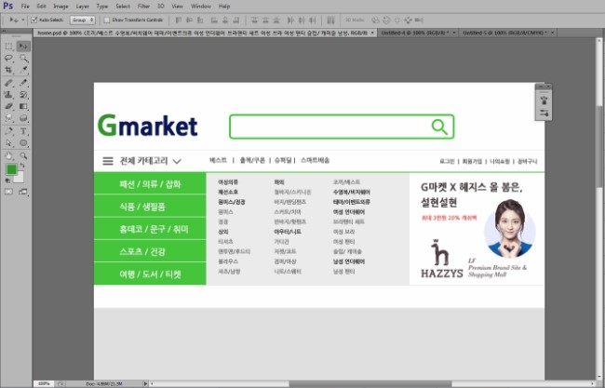Image resolution: width=605 pixels, height=388 pixels.
Task: Click Align Right Edges in options bar
Action: point(236,20)
